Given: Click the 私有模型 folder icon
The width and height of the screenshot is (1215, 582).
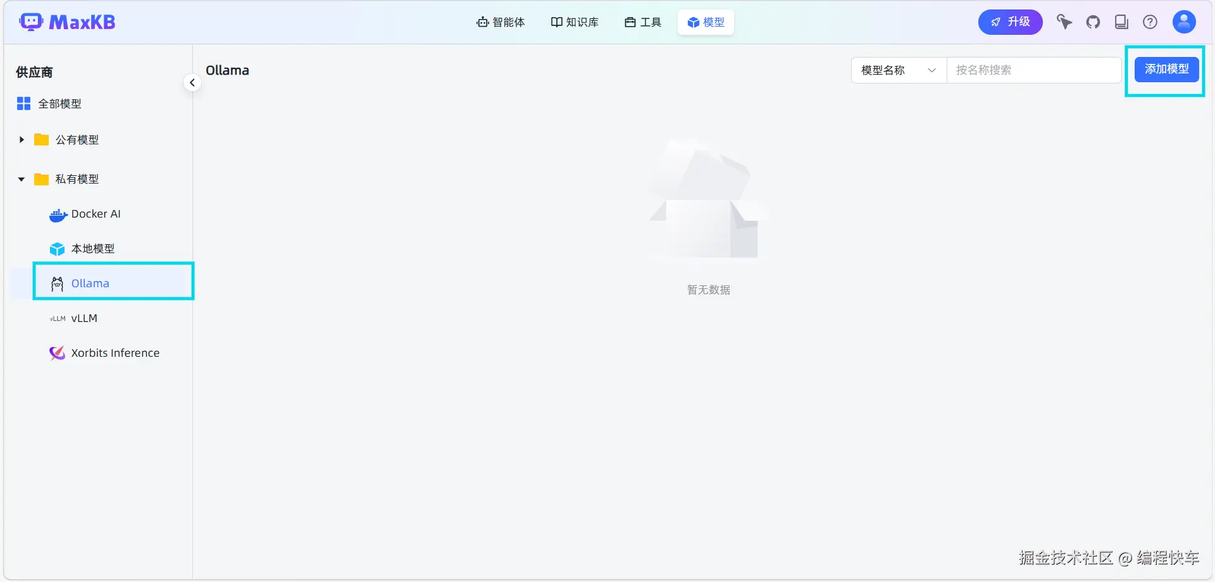Looking at the screenshot, I should tap(41, 179).
